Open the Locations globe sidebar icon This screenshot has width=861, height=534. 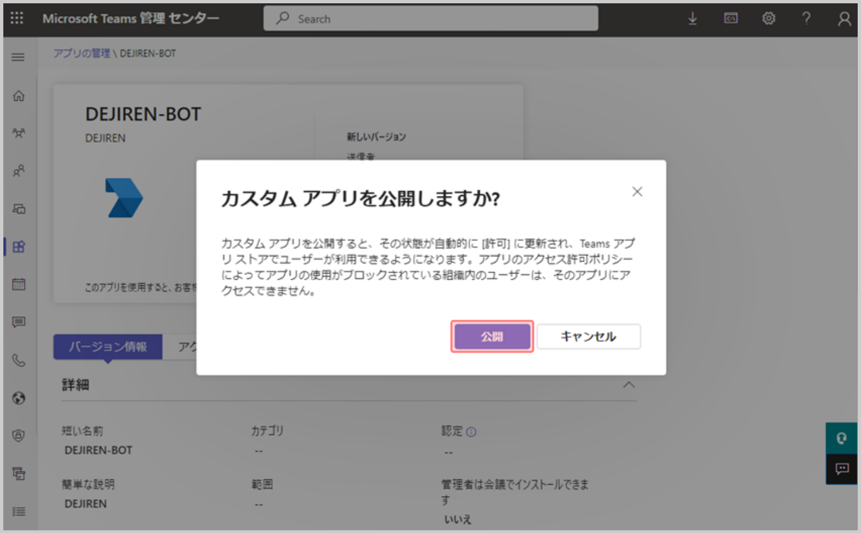(x=19, y=398)
